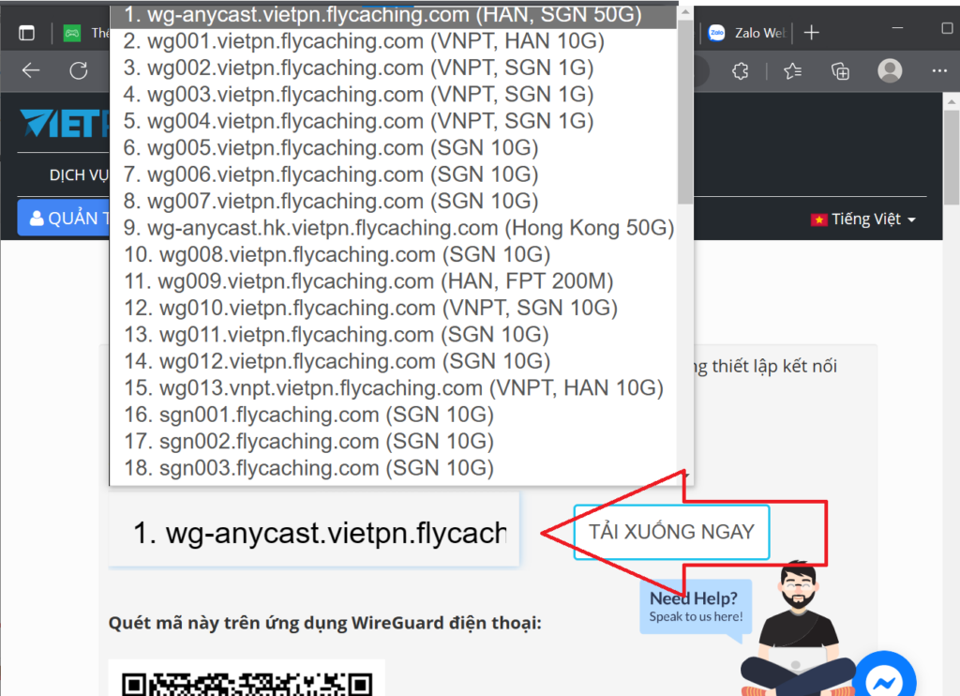Select server 3 wg002 (VNPT, SGN 1G)
The width and height of the screenshot is (960, 696).
tap(393, 68)
